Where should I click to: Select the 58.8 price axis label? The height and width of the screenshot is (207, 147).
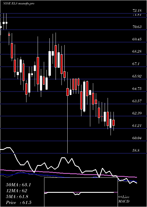click(136, 151)
